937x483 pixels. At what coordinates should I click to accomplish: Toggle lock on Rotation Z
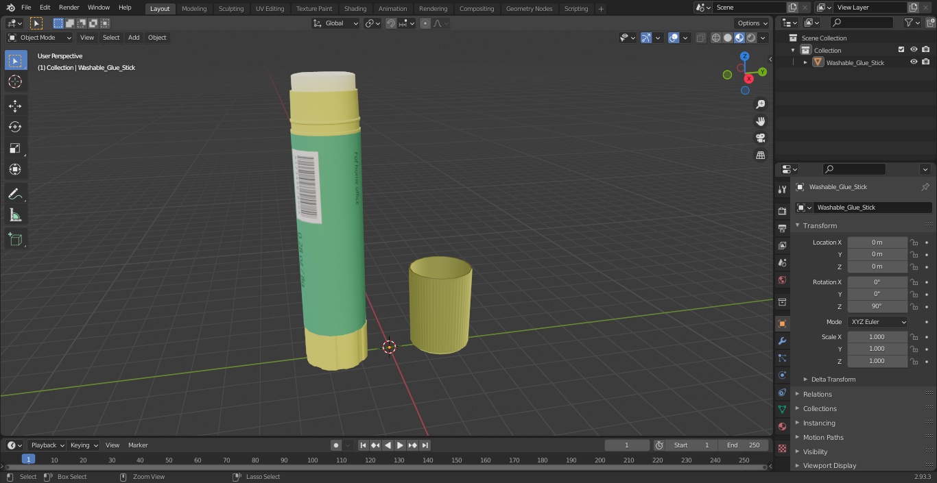[x=914, y=306]
